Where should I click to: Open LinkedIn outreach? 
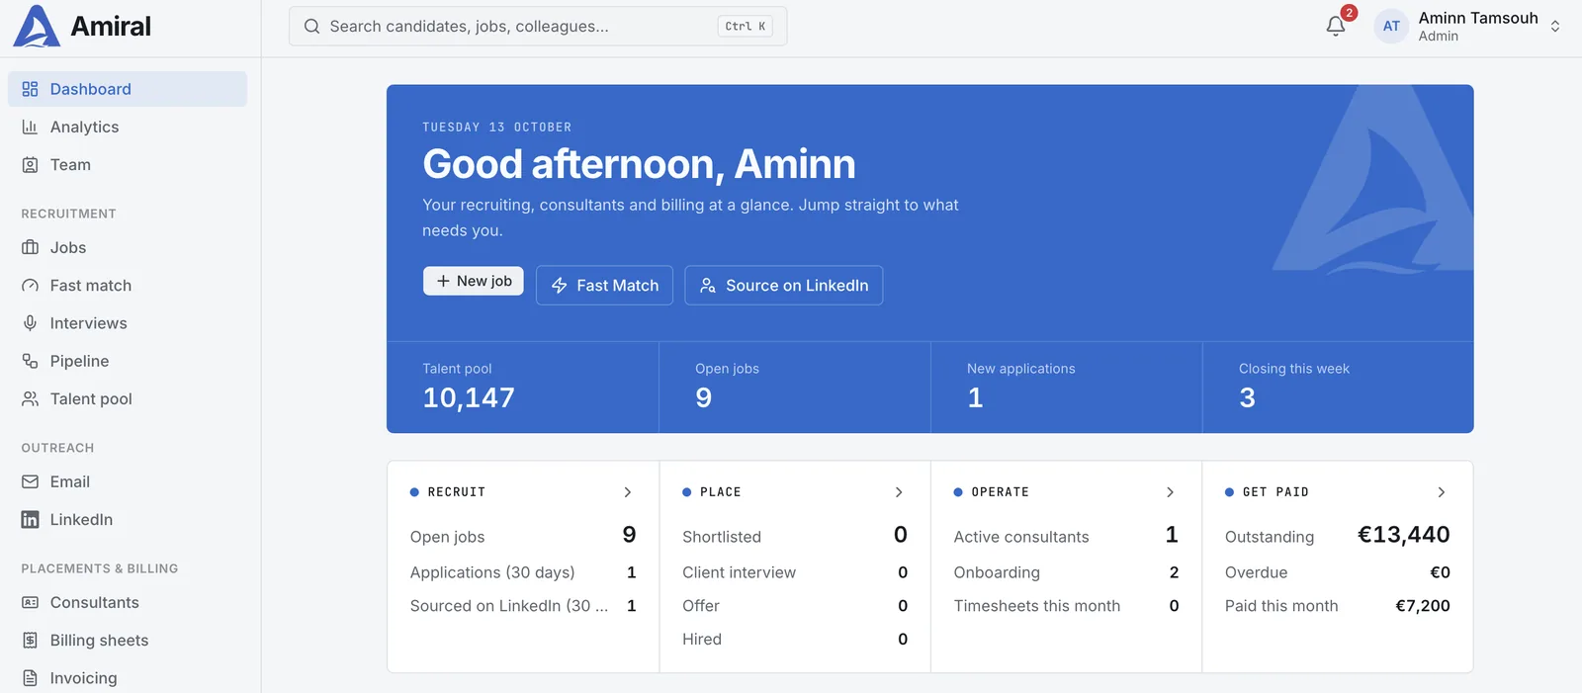[x=128, y=520]
